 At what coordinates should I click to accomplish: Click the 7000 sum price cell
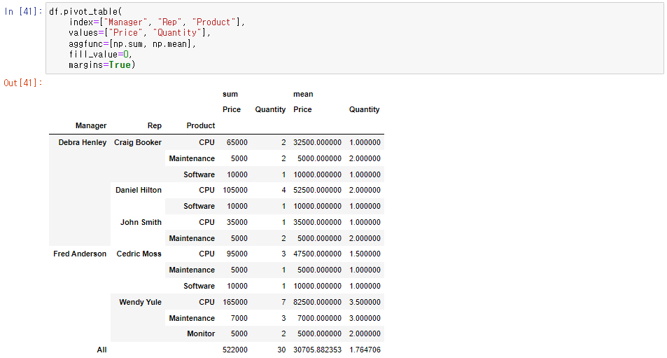pyautogui.click(x=239, y=318)
